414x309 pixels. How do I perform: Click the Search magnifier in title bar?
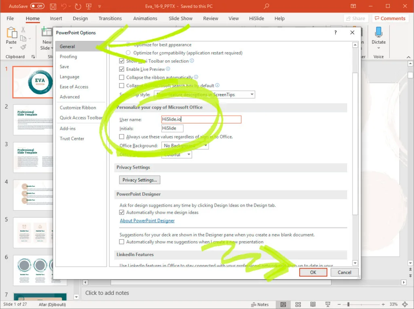(x=266, y=6)
